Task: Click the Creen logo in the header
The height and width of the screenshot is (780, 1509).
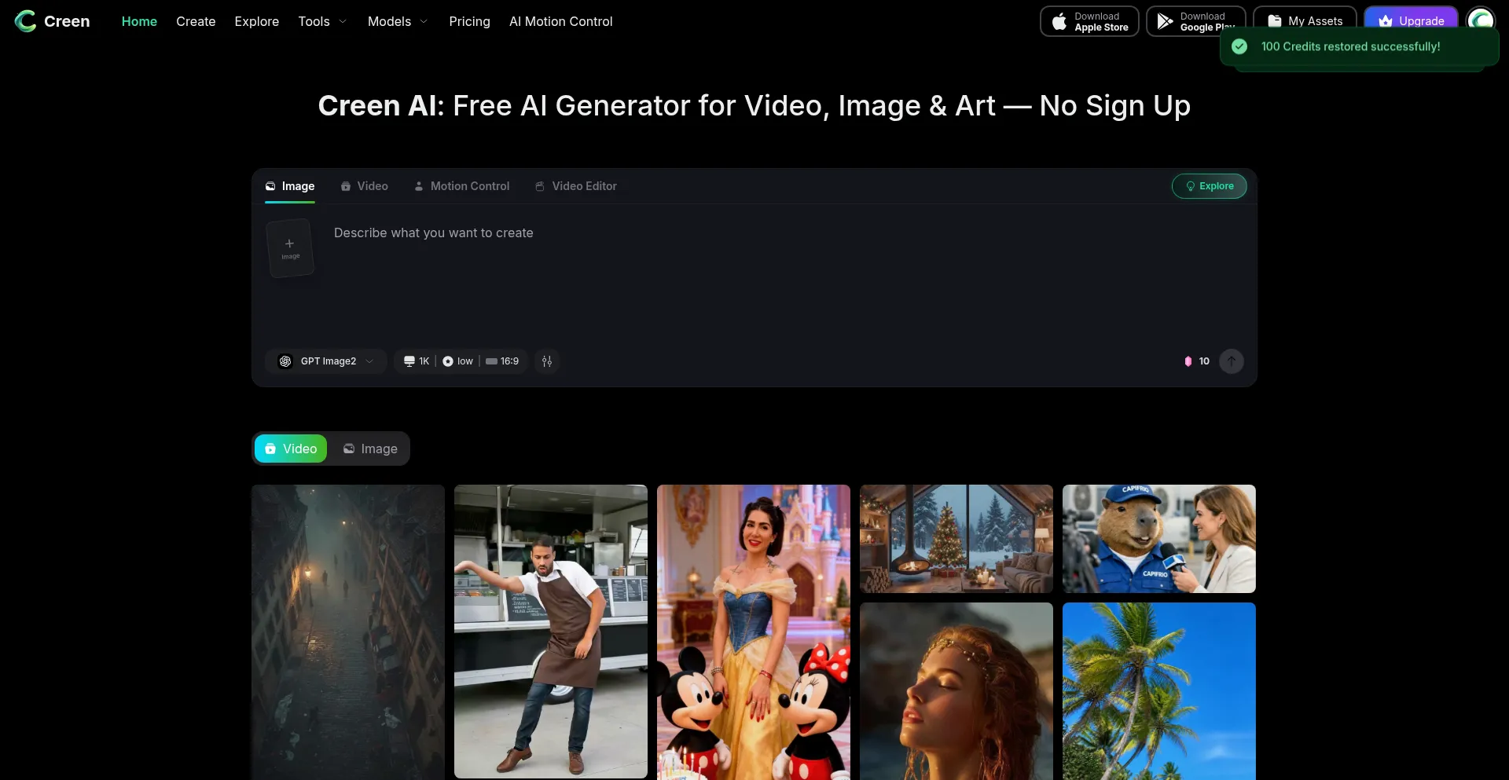Action: [x=52, y=21]
